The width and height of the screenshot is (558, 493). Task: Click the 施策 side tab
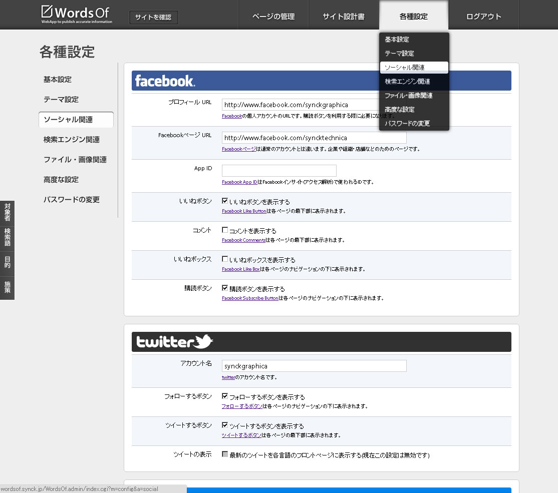pyautogui.click(x=7, y=287)
